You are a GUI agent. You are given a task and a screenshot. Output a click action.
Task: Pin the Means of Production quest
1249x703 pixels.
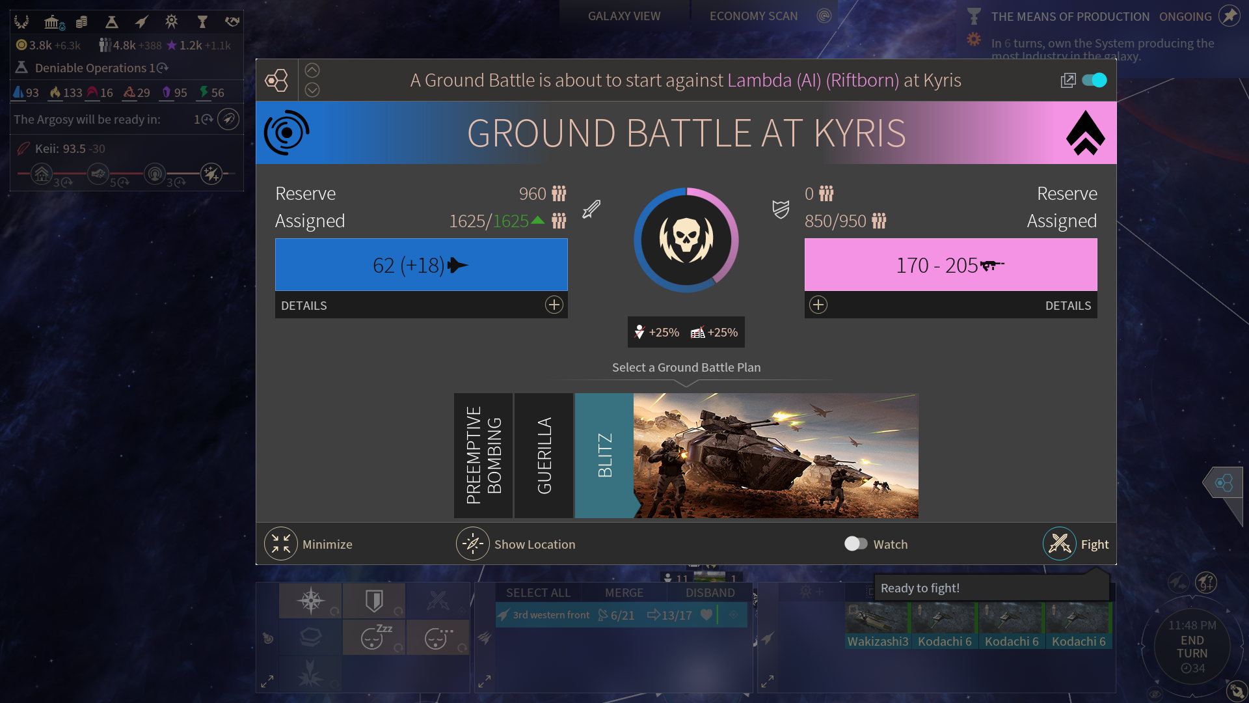click(1229, 16)
